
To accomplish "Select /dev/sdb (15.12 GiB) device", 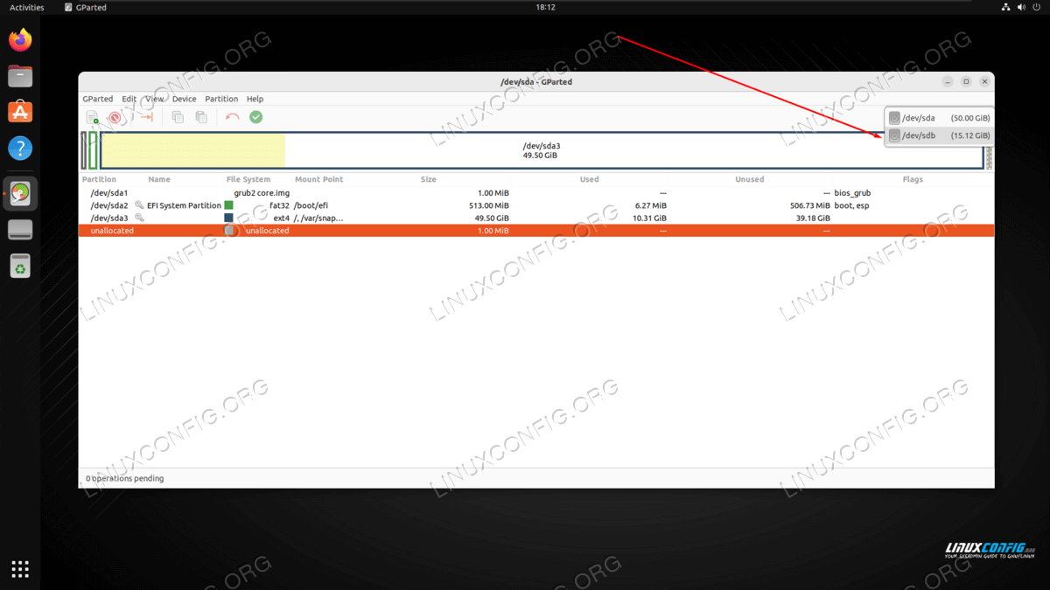I will click(940, 135).
